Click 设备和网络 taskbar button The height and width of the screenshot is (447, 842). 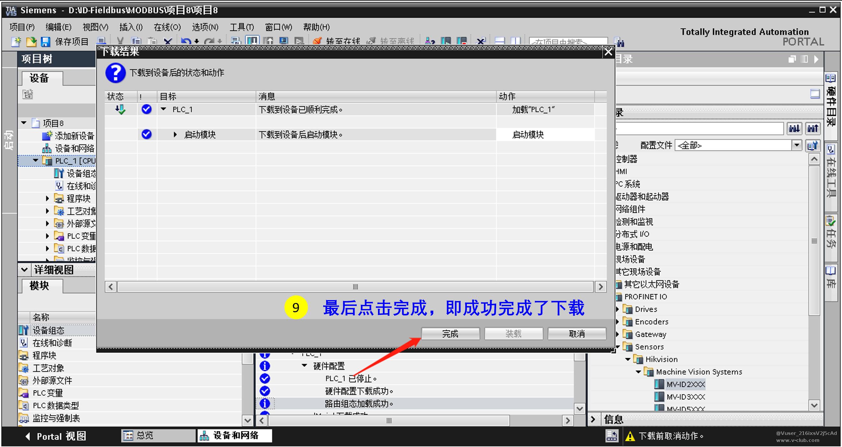[235, 436]
